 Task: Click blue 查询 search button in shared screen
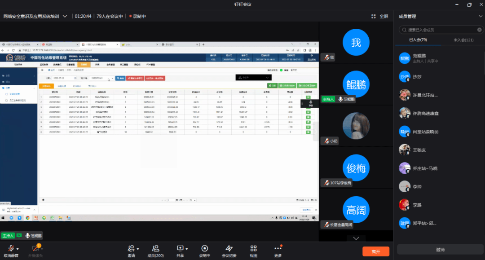coord(120,78)
